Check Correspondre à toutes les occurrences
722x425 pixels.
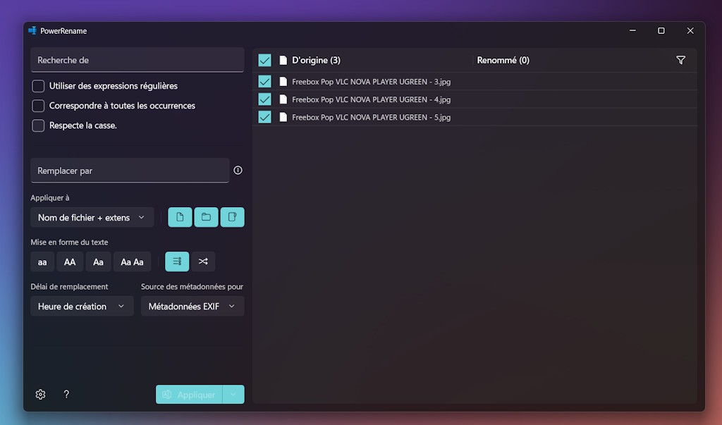point(39,106)
